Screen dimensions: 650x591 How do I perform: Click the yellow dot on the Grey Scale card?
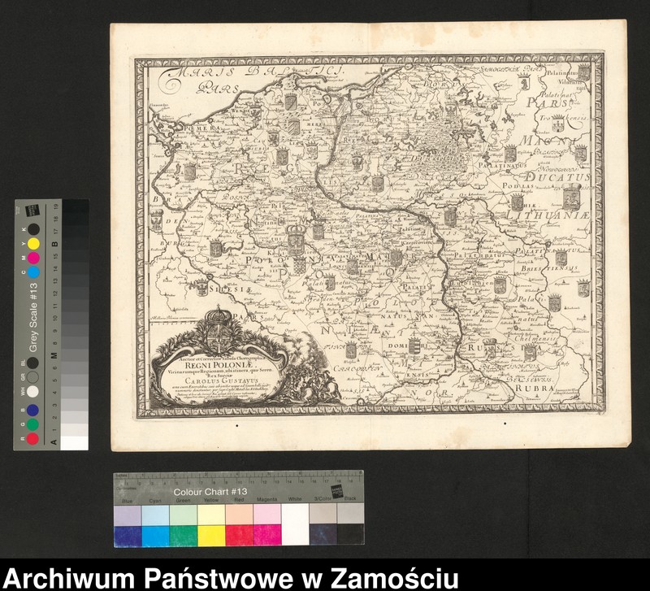(x=33, y=244)
